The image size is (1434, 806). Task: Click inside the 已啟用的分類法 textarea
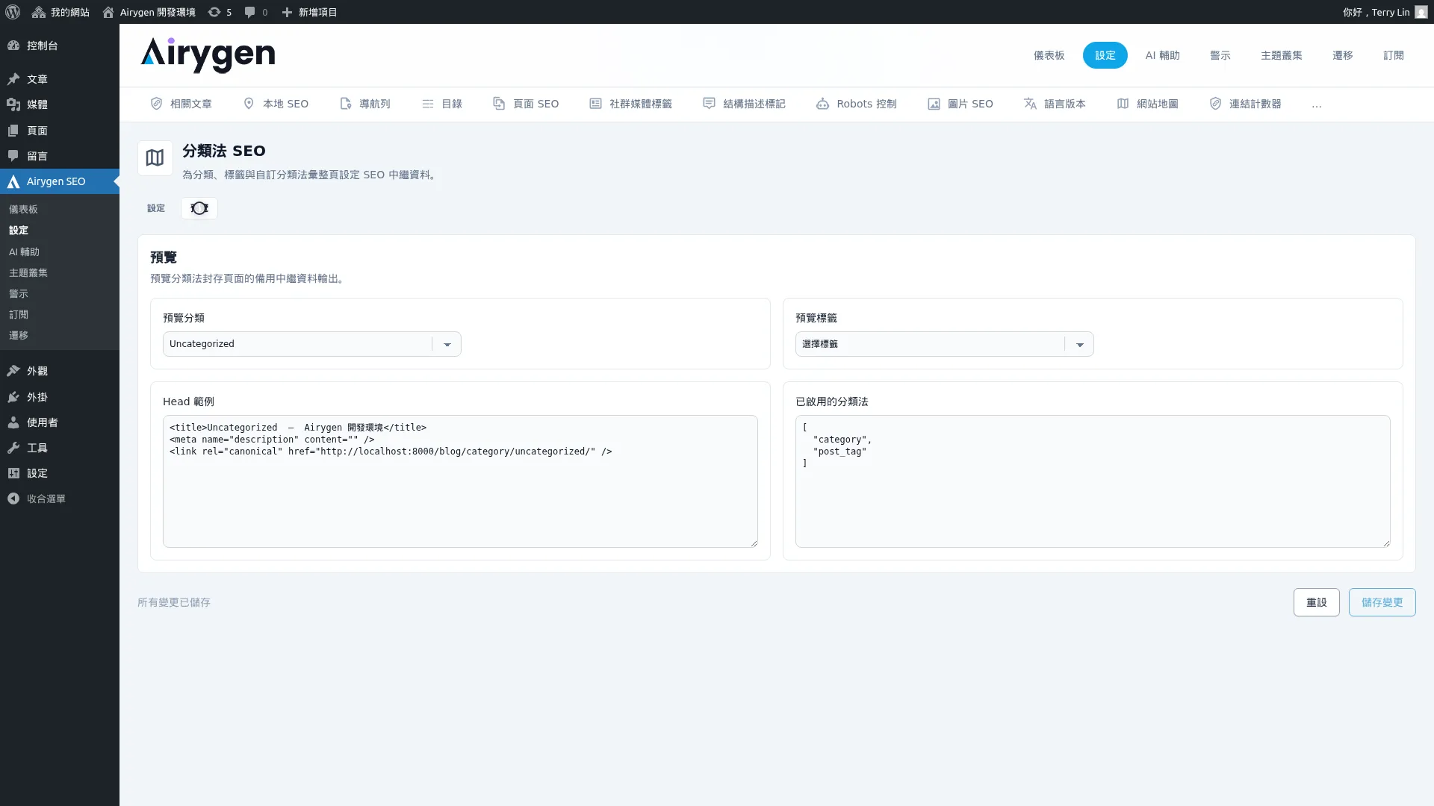(x=1093, y=481)
